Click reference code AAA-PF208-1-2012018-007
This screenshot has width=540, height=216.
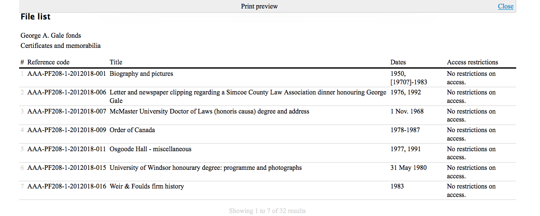pyautogui.click(x=67, y=111)
